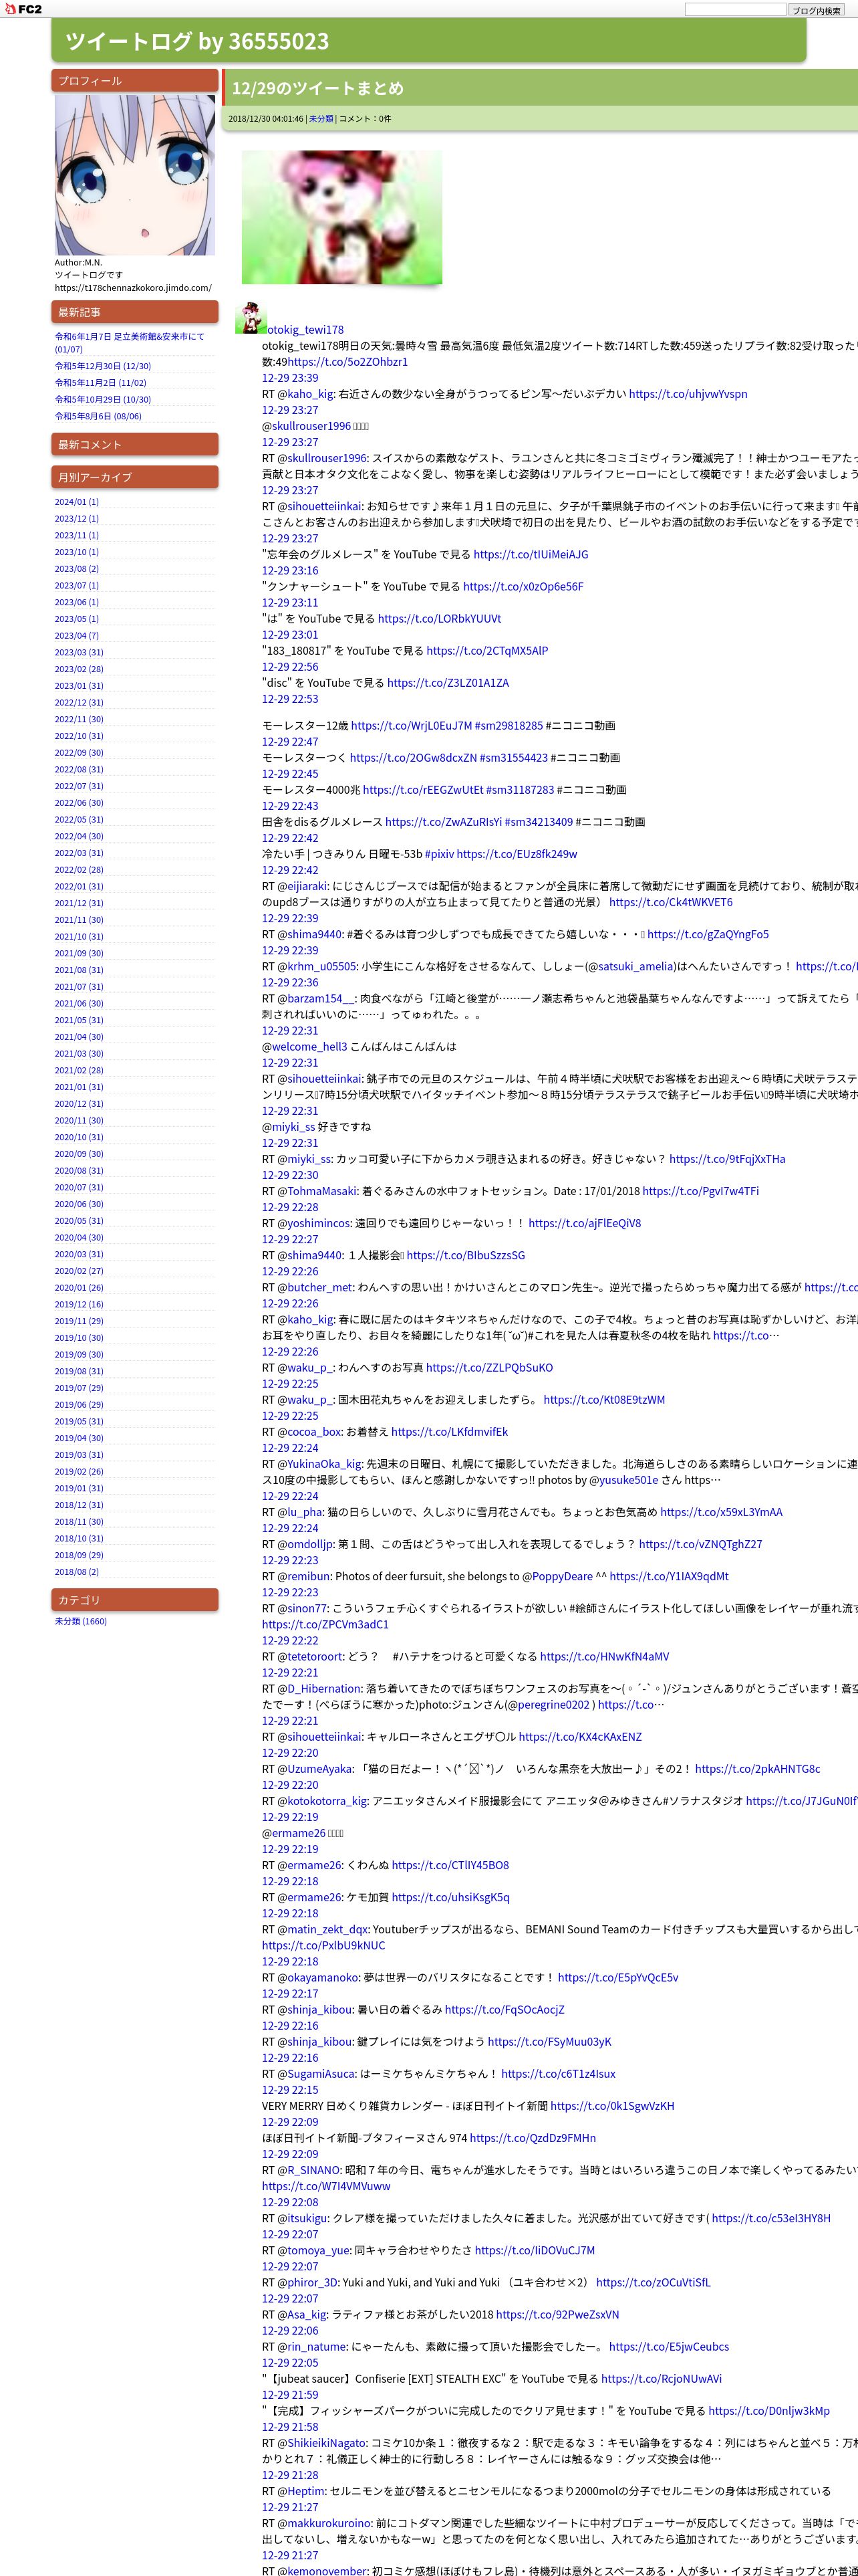This screenshot has height=2576, width=858.
Task: Open the 12-29 23:39 tweet timestamp
Action: coord(291,378)
